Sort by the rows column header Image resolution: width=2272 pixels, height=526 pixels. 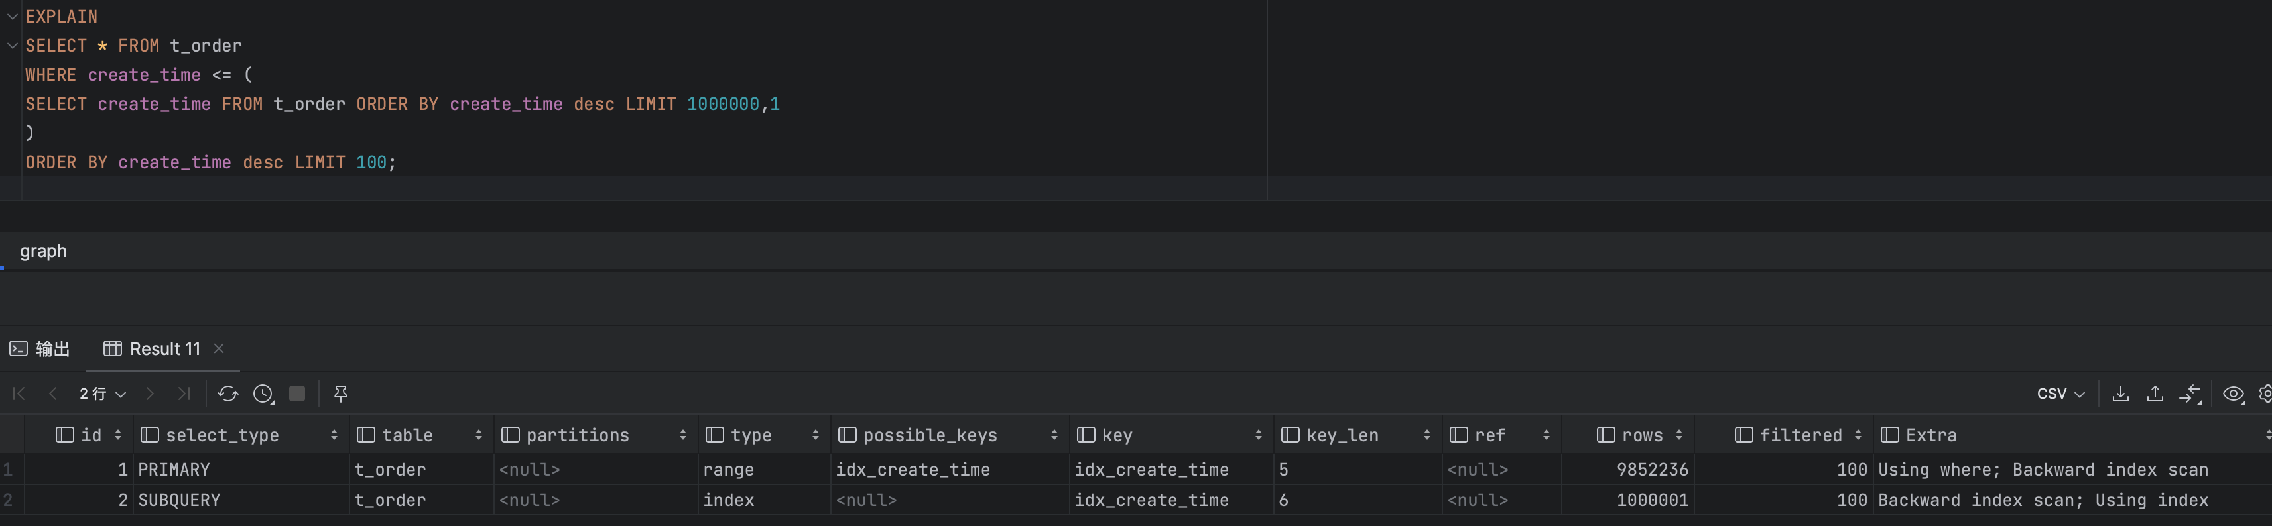1641,435
